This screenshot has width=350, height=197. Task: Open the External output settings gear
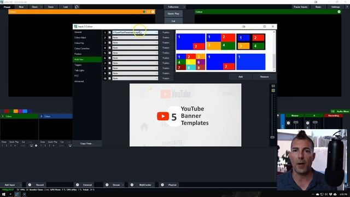point(78,185)
